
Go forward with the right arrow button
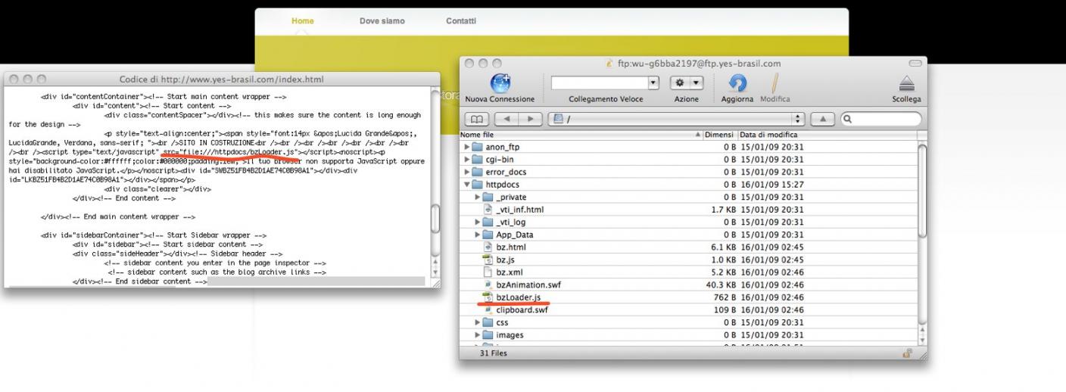[x=531, y=119]
